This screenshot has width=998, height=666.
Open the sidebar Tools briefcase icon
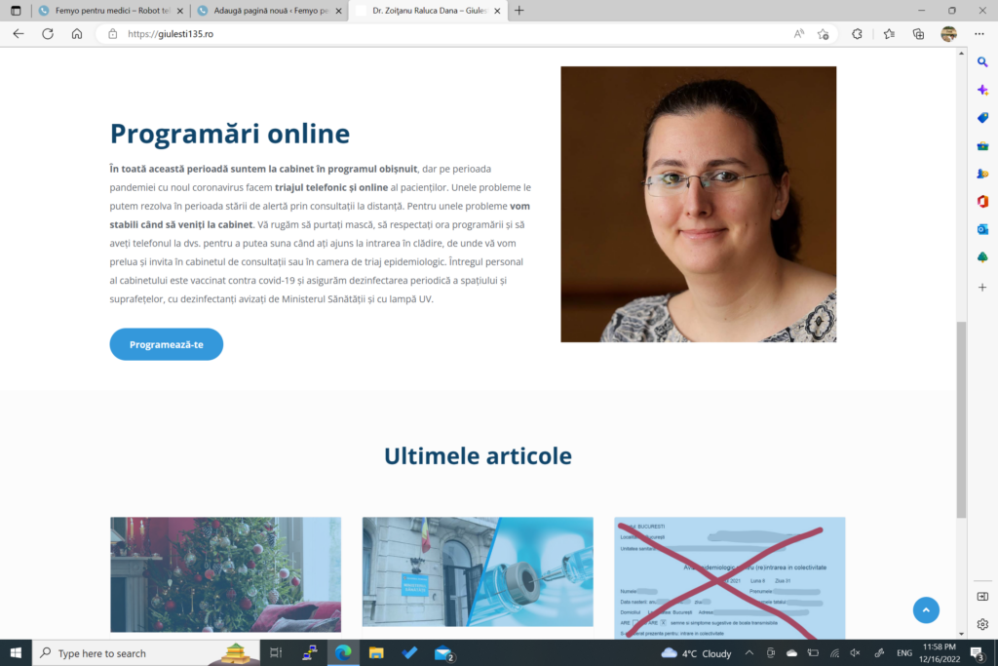982,146
